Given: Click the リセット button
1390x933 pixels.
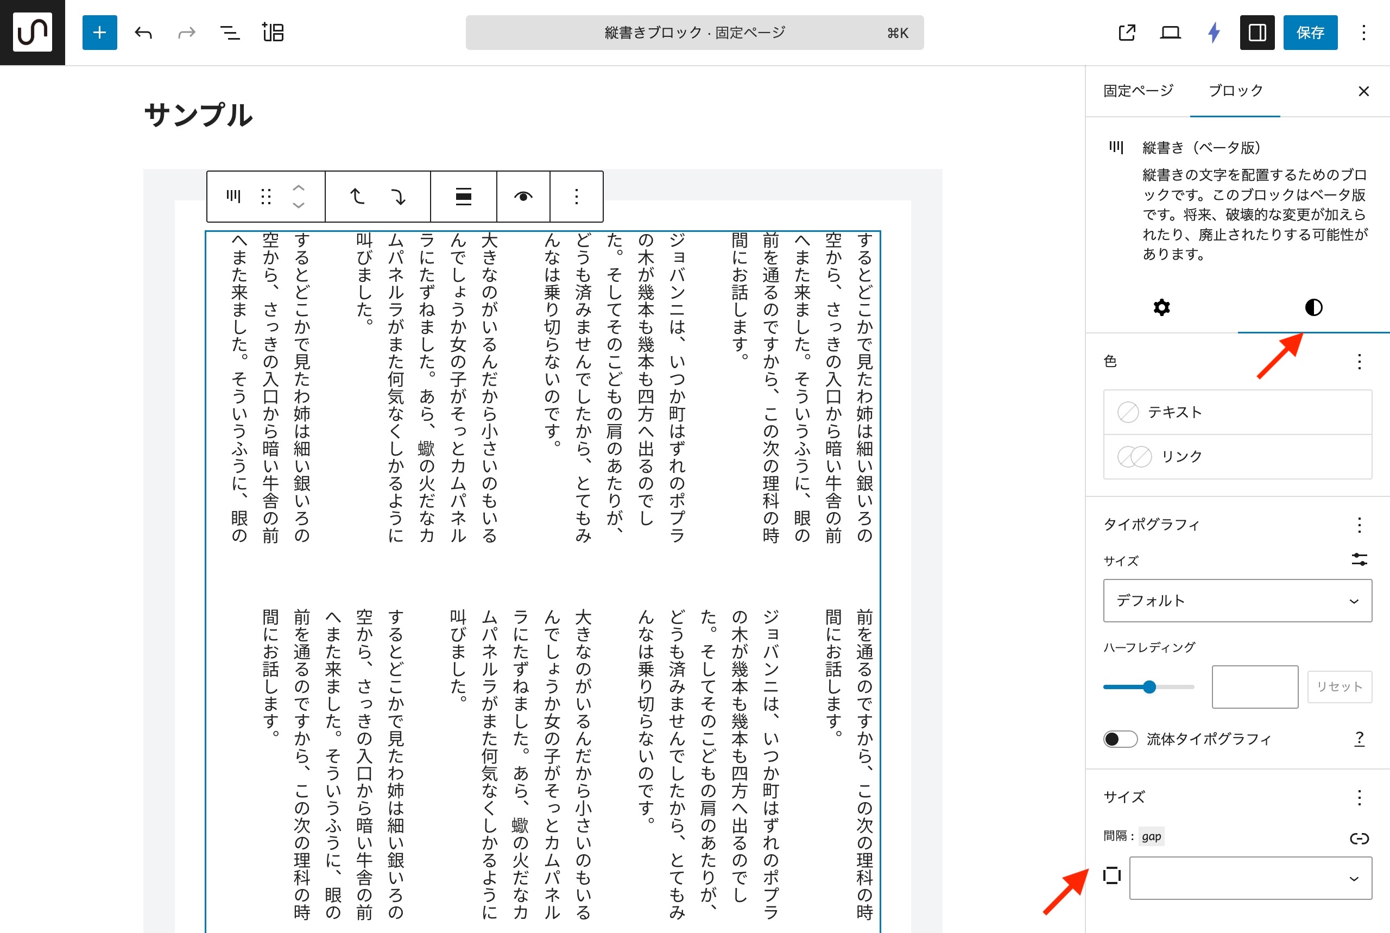Looking at the screenshot, I should point(1339,686).
